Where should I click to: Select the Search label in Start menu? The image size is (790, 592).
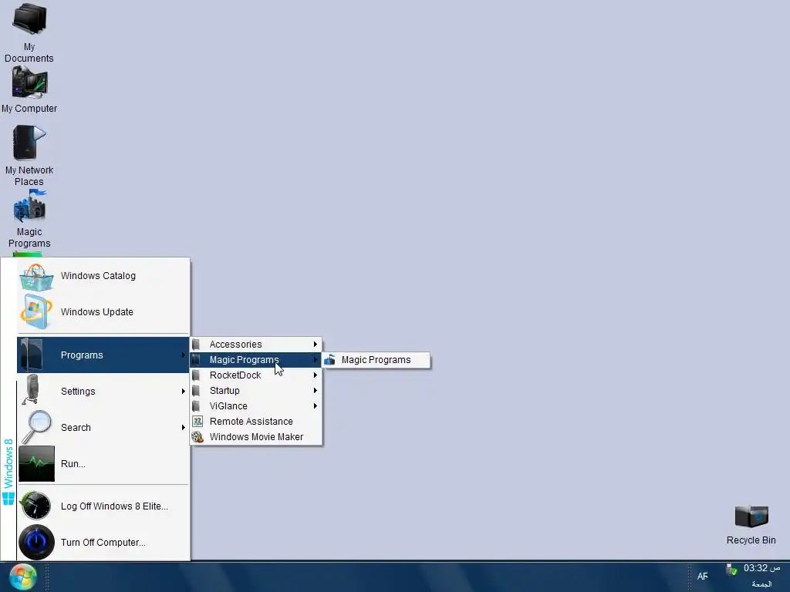pos(76,427)
